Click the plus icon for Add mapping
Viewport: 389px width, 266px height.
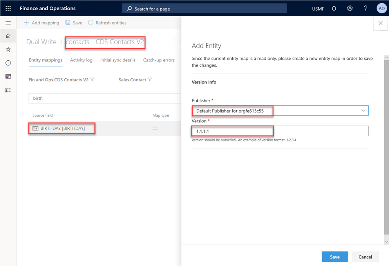[x=27, y=23]
